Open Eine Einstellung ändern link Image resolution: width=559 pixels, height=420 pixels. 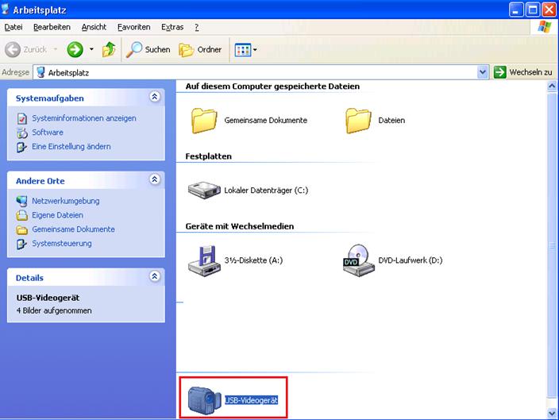tap(71, 147)
